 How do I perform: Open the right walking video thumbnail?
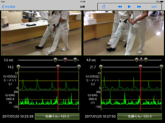click(124, 33)
